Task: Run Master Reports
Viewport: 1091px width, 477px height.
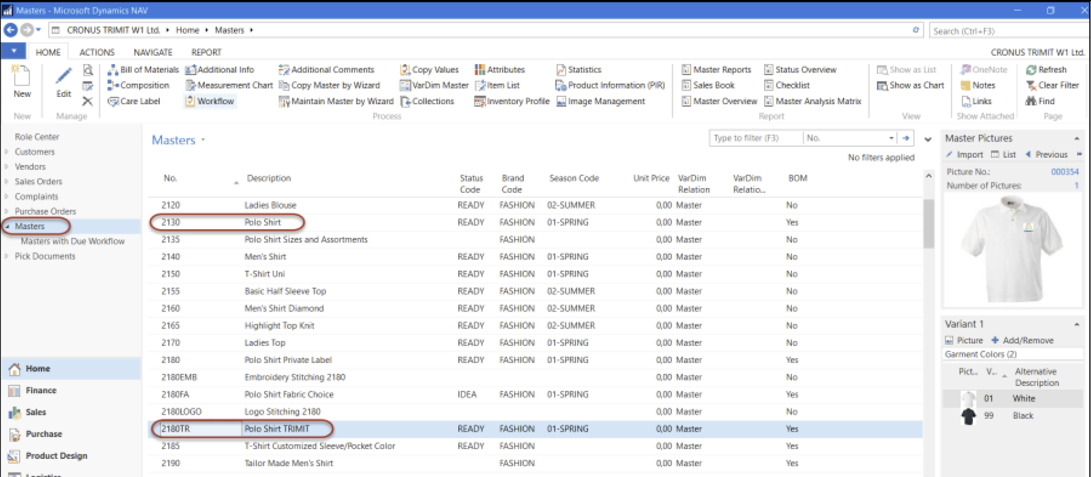Action: [x=716, y=70]
